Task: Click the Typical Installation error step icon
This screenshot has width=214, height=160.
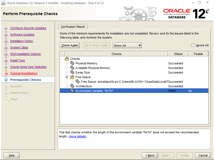Action: [6, 74]
